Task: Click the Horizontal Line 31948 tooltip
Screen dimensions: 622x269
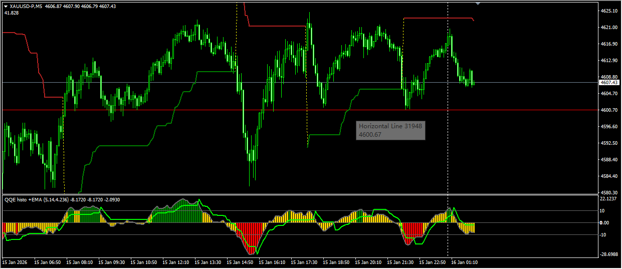Action: point(390,130)
